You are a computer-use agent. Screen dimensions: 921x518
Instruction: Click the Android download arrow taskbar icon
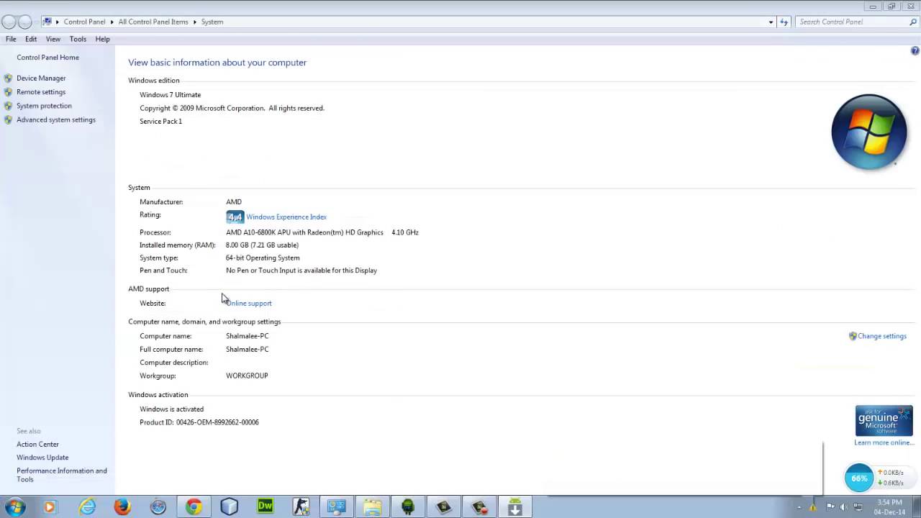(x=515, y=507)
